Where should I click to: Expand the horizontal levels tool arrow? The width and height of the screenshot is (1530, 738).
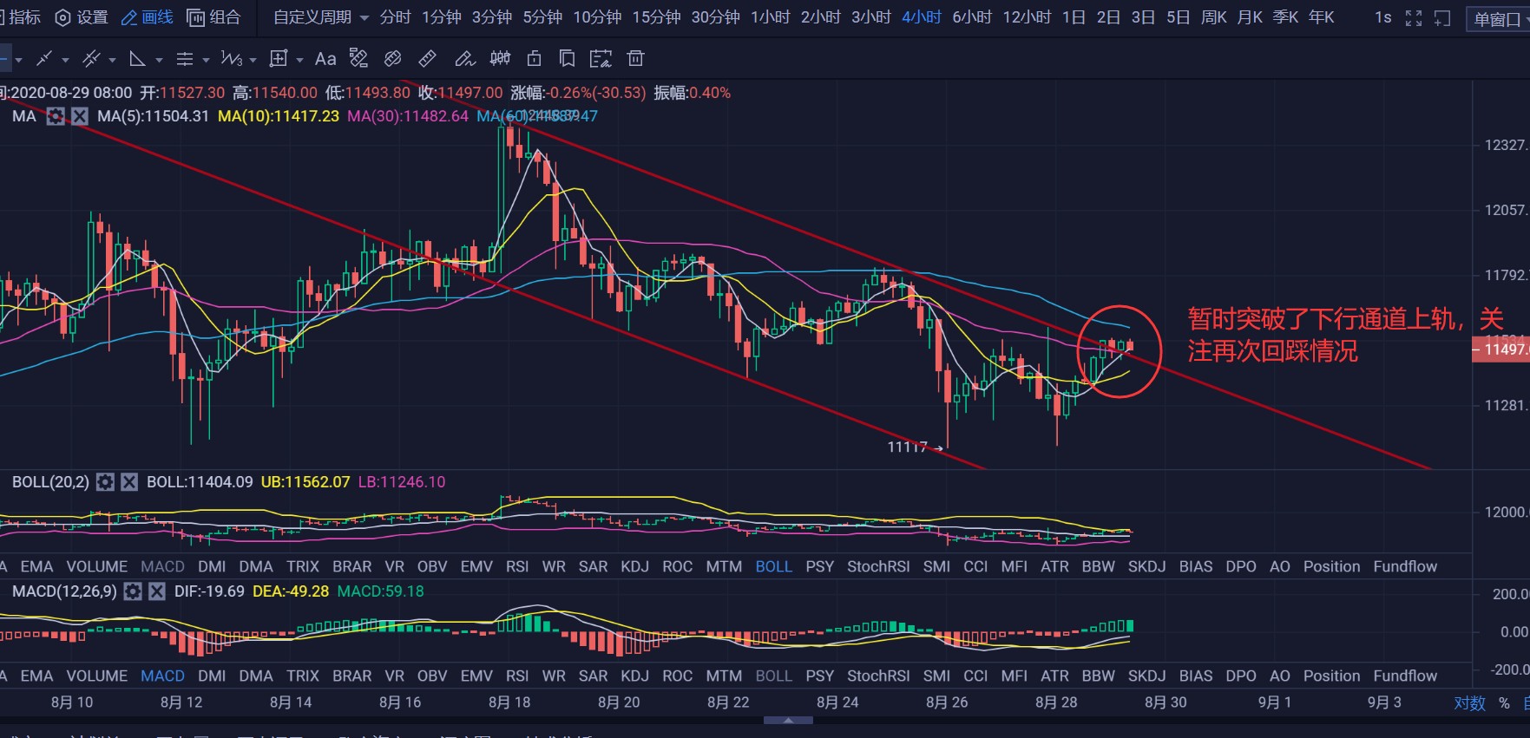206,60
